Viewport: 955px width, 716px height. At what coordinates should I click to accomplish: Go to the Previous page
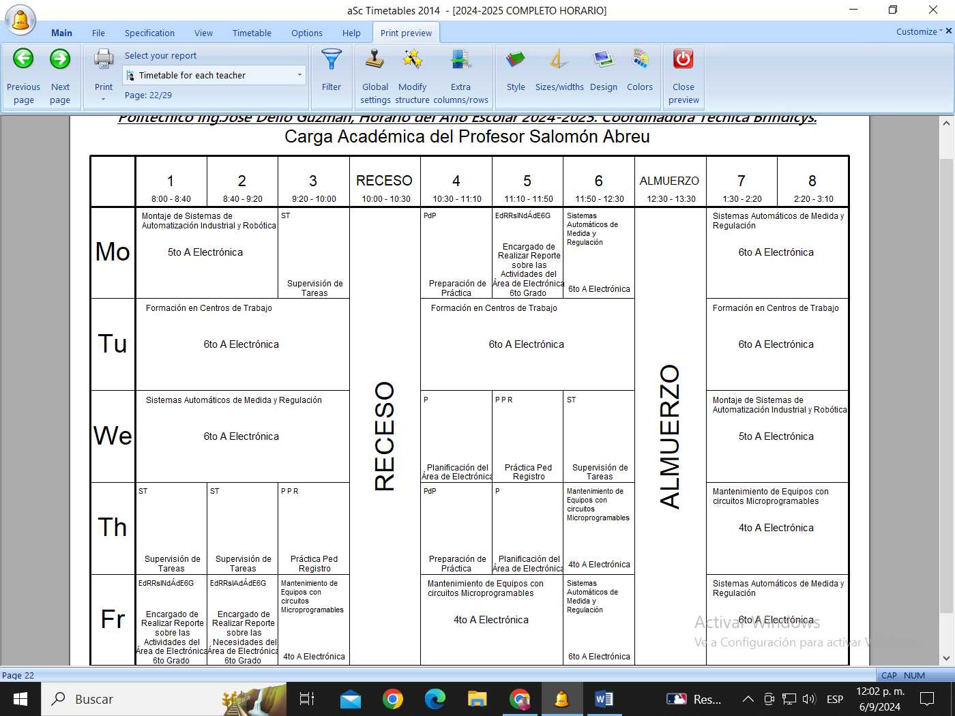(23, 76)
